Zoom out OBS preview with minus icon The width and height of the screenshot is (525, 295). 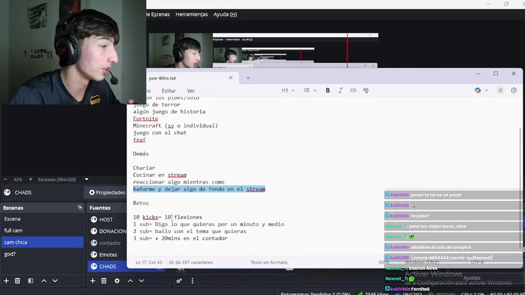5,179
